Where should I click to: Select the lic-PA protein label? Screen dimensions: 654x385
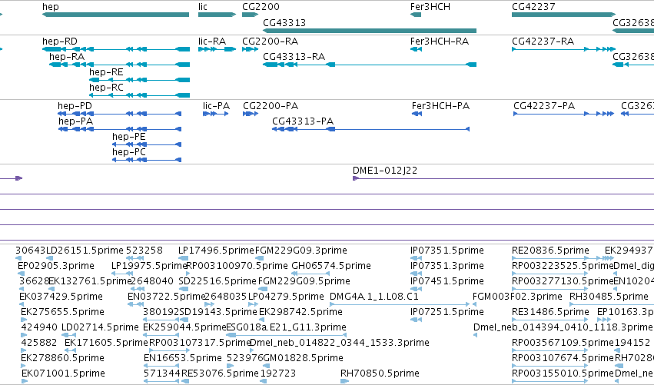[216, 106]
